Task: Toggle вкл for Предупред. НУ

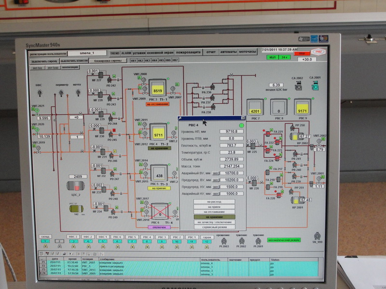Action: [216, 187]
